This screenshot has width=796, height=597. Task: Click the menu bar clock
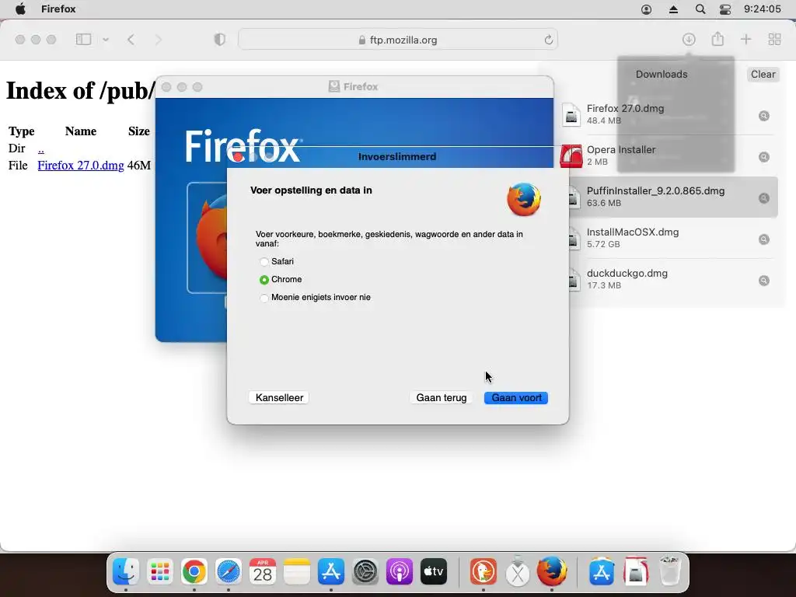pos(762,9)
